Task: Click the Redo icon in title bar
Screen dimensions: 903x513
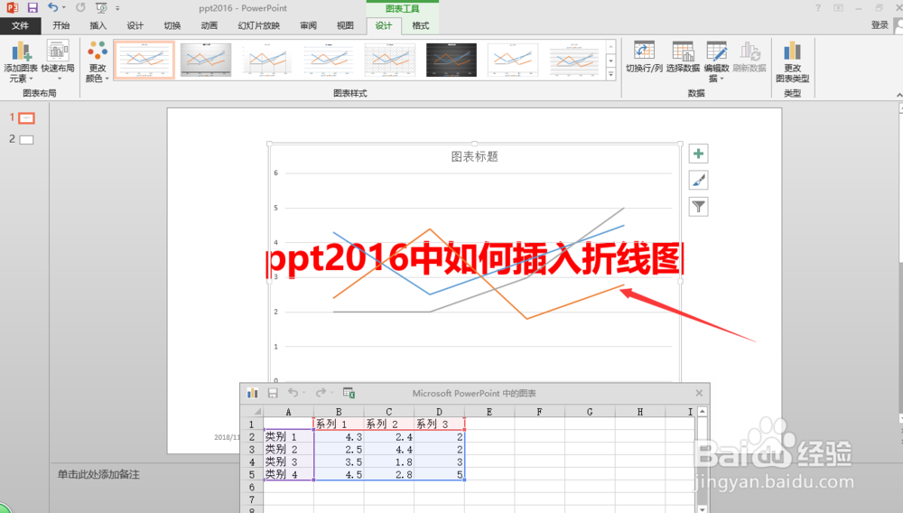Action: pyautogui.click(x=80, y=7)
